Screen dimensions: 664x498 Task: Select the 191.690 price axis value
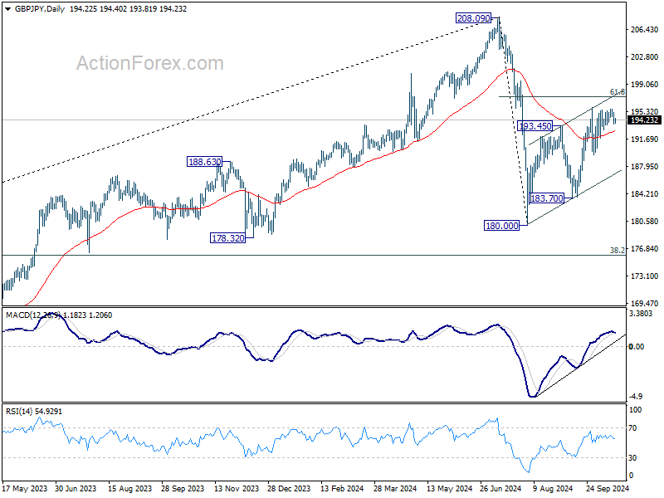pyautogui.click(x=645, y=139)
